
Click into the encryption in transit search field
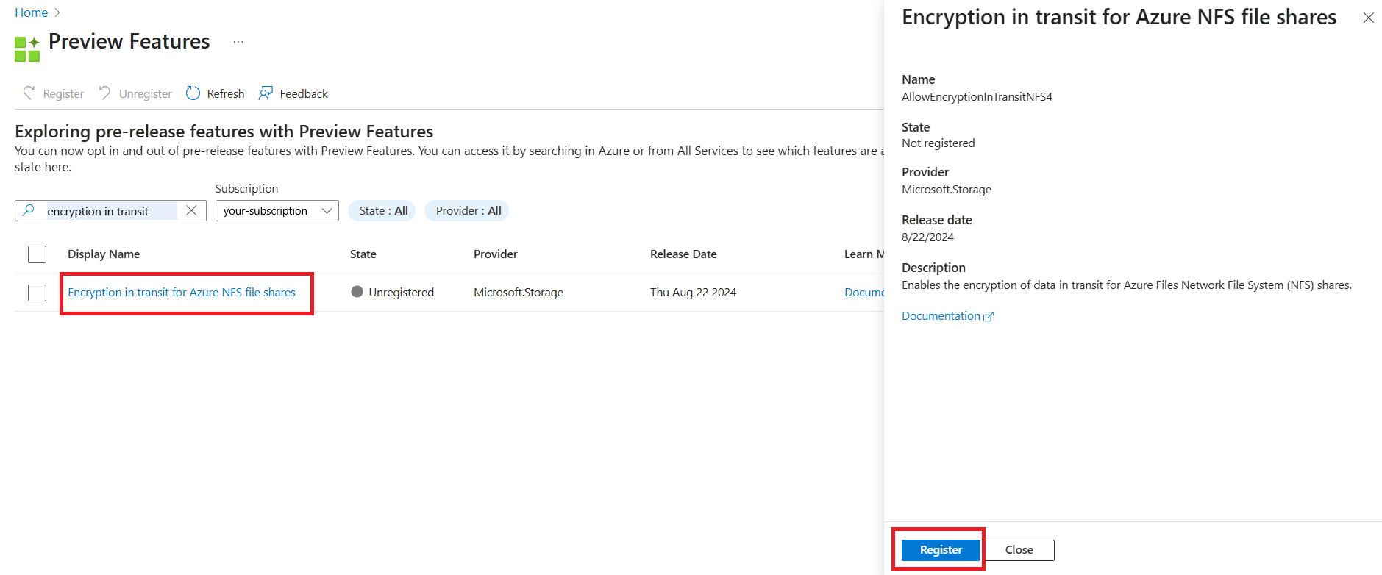tap(111, 211)
